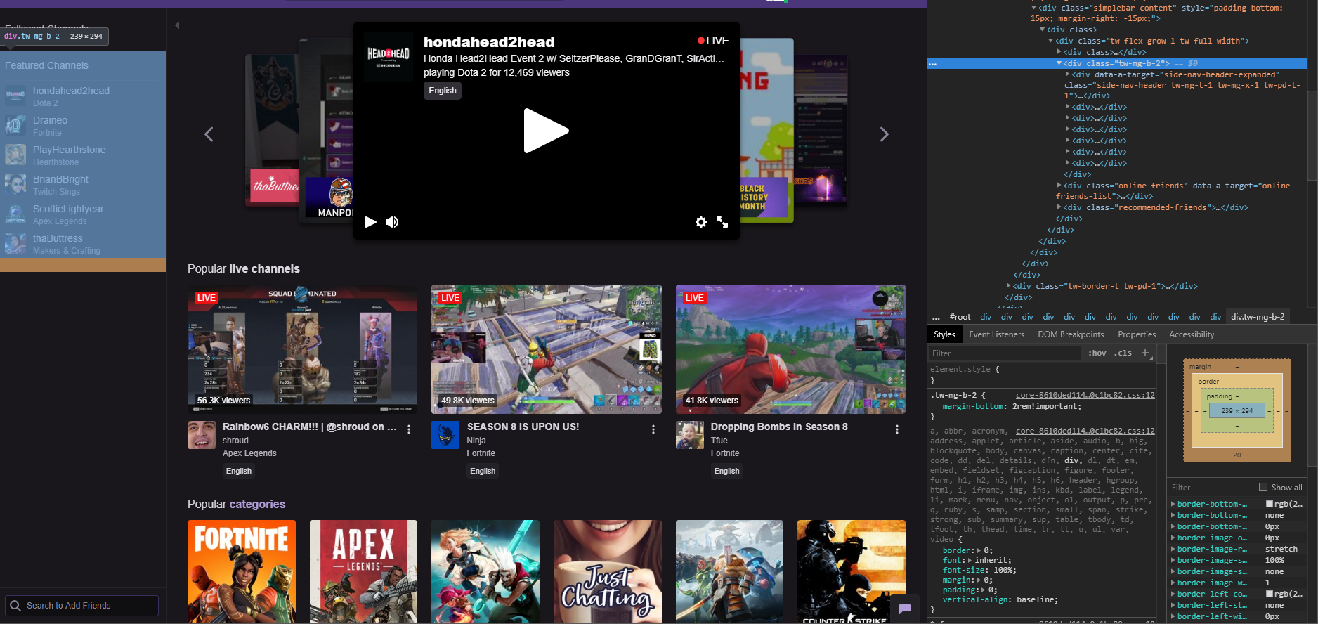Click the new style rule plus icon

(1145, 353)
